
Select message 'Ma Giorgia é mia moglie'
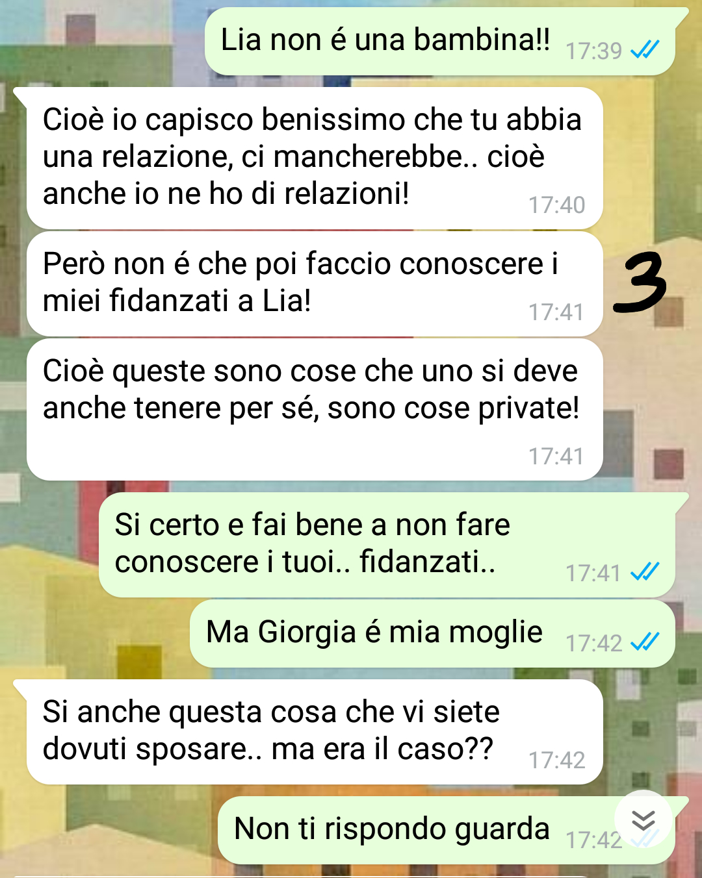(432, 633)
